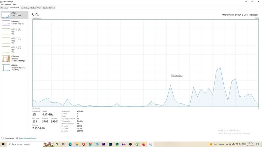Open the View menu
The image size is (262, 147).
click(15, 5)
